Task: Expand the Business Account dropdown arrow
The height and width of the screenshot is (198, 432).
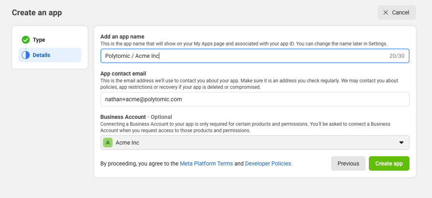Action: [401, 143]
